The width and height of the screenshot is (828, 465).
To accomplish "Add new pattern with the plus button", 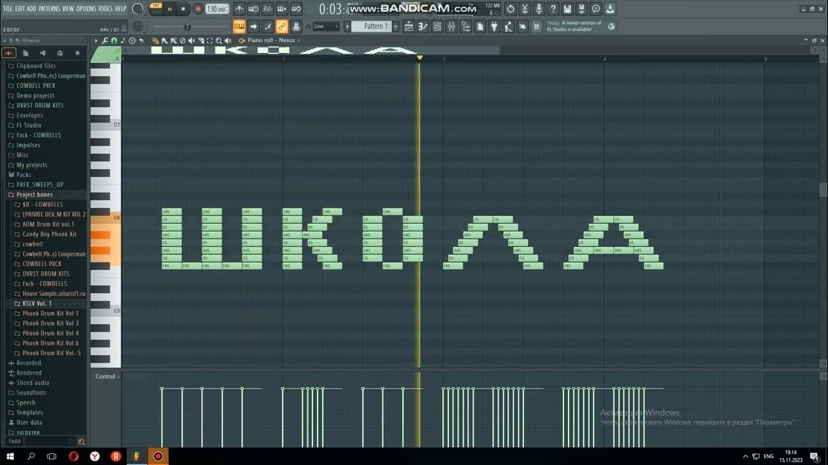I will [396, 26].
